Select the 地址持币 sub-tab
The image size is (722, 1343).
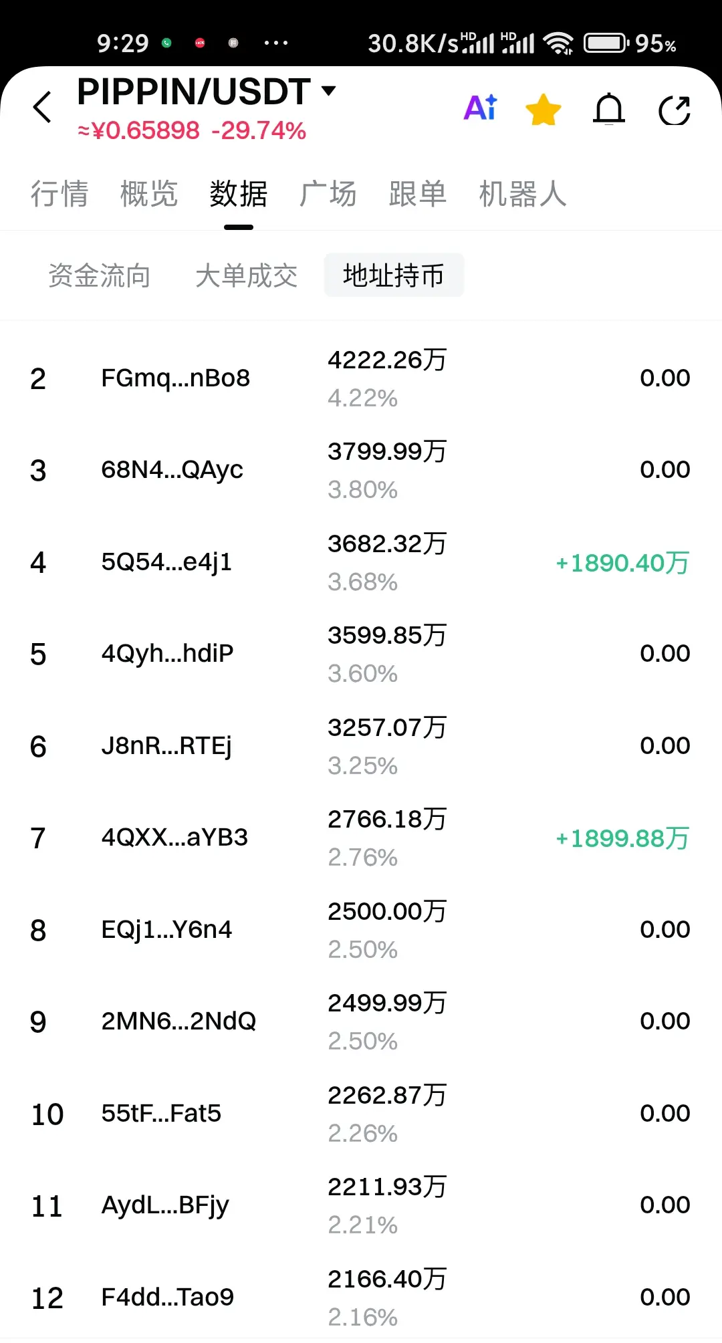(x=394, y=275)
